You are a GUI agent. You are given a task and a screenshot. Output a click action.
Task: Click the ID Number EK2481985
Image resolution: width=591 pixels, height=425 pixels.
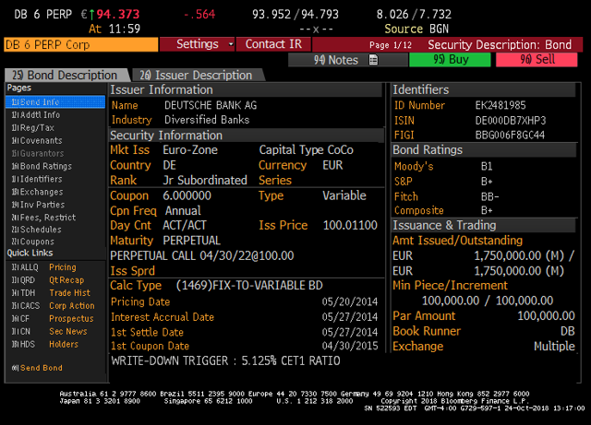tap(501, 105)
